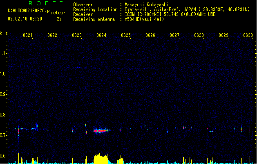Click the wide yellow intensity burst under 0624
Viewport: 257px width, 164px height.
coord(101,158)
